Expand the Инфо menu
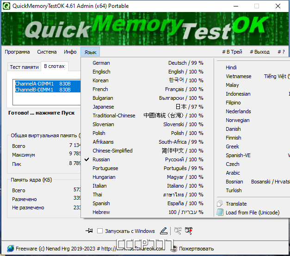This screenshot has width=290, height=256. [x=70, y=52]
